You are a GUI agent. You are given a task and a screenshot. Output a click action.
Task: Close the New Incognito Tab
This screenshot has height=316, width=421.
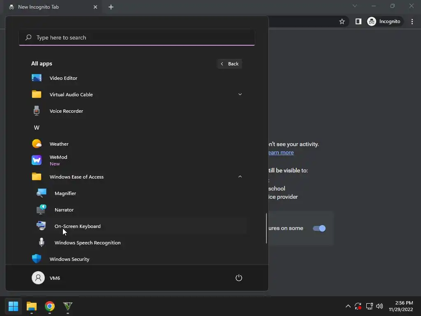[95, 7]
